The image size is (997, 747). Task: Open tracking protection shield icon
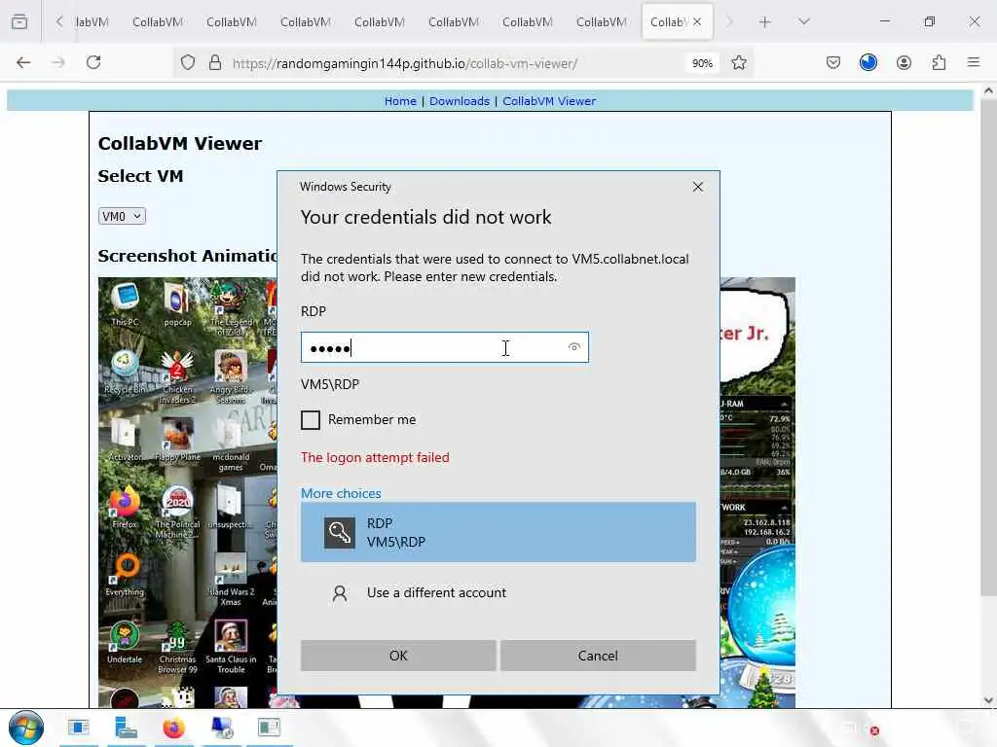click(188, 63)
